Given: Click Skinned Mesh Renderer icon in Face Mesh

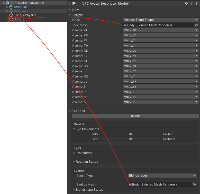Looking at the screenshot, I should click(x=125, y=25).
